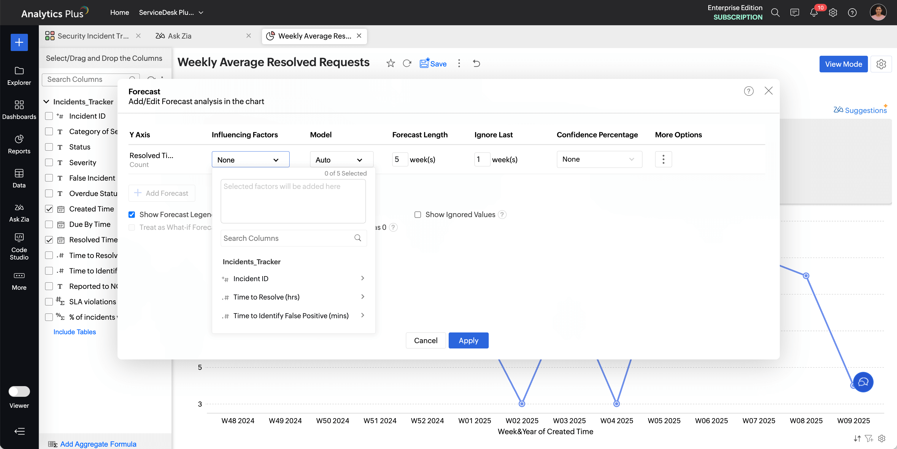Click the notifications bell icon

(813, 13)
